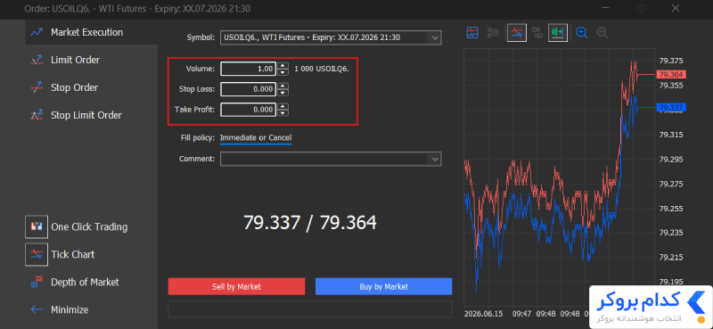Viewport: 713px width, 329px height.
Task: Click the 79.375 price axis label
Action: pyautogui.click(x=671, y=61)
